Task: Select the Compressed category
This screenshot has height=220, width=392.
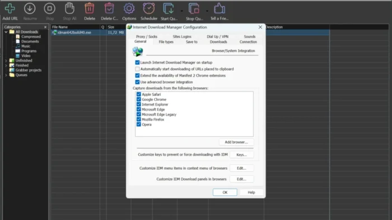Action: (31, 37)
